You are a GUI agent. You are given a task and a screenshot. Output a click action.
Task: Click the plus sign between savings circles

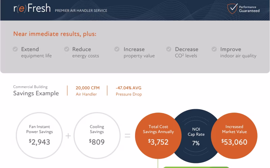pyautogui.click(x=68, y=136)
